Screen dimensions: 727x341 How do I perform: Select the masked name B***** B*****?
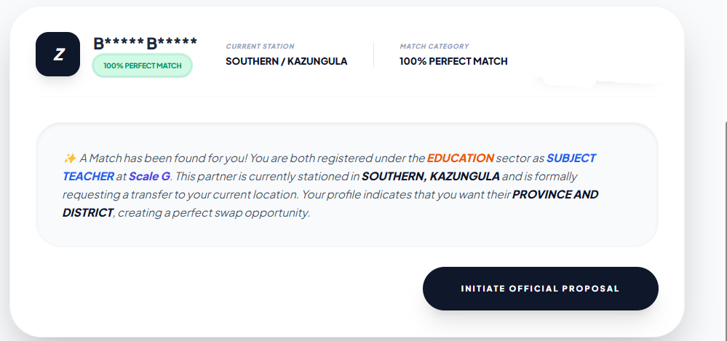click(x=145, y=43)
